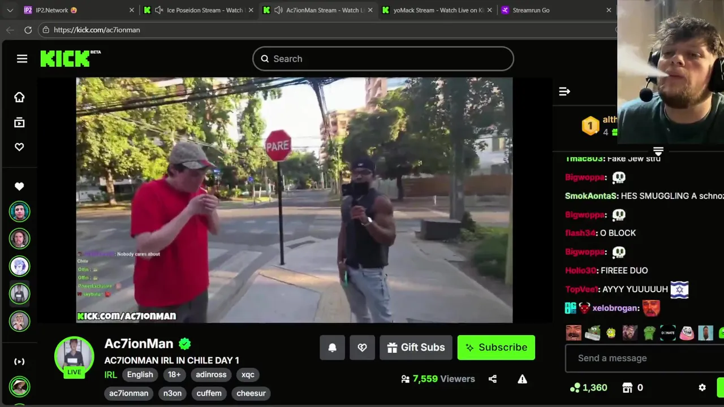Unmute the Ice Poseidon tab speaker icon

click(159, 10)
